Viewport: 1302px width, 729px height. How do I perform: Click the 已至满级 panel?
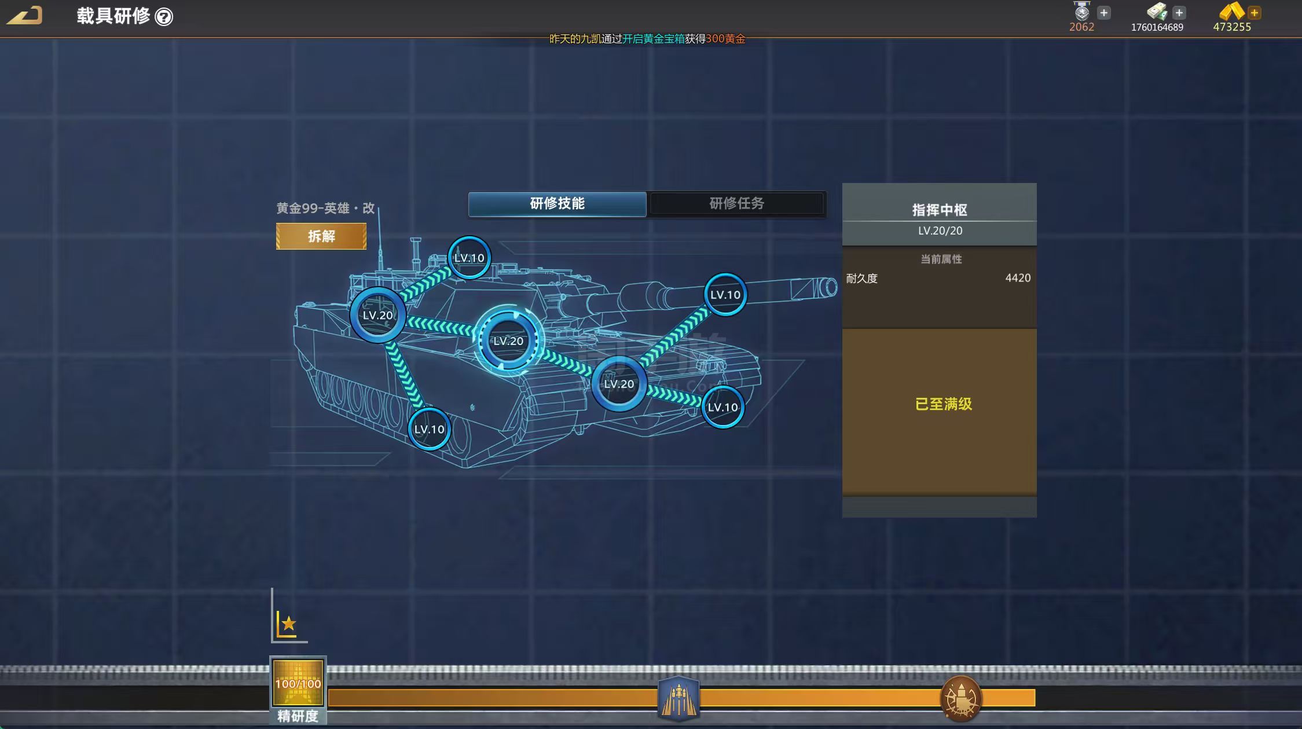coord(943,404)
